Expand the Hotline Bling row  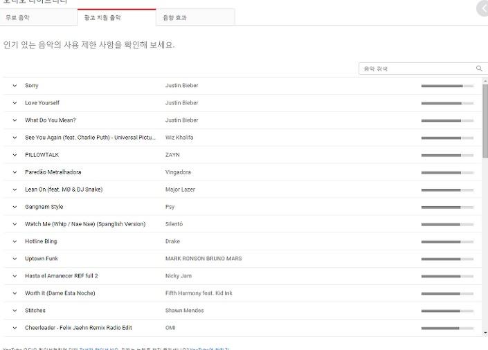pos(15,241)
